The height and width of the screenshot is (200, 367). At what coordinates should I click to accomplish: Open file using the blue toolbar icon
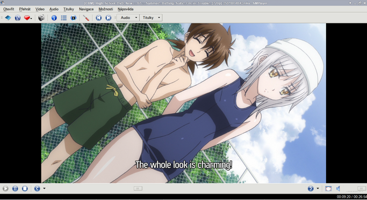click(8, 18)
